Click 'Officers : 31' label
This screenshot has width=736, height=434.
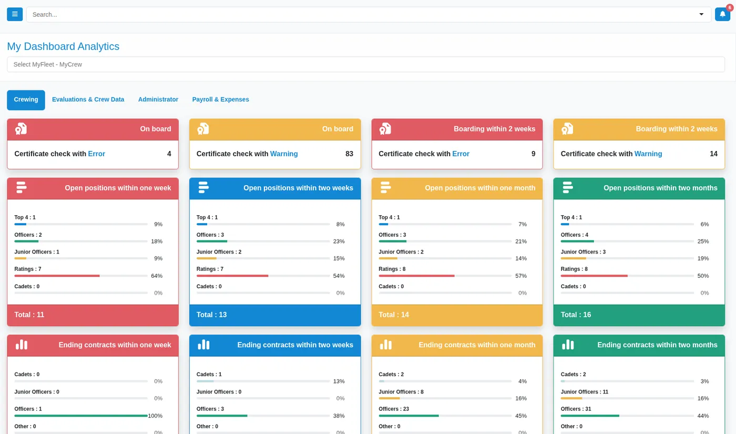pyautogui.click(x=576, y=409)
